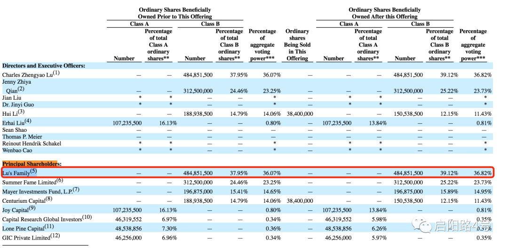Screen dimensions: 508x248
Task: Click Erhai Liu's 107,235,500 Class A number prior to offering
Action: point(128,123)
